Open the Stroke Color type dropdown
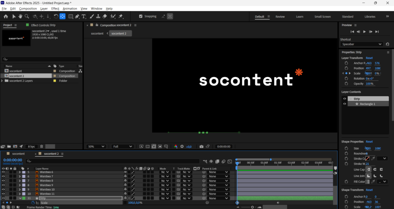The image size is (394, 209). point(382,159)
